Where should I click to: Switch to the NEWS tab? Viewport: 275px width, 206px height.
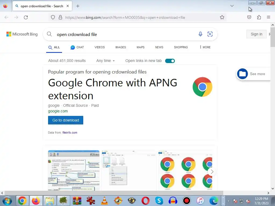coord(159,47)
